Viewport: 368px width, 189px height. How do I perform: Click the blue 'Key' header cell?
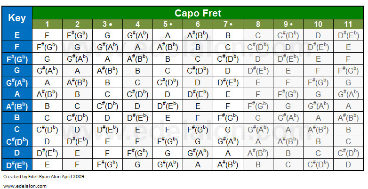tap(17, 18)
